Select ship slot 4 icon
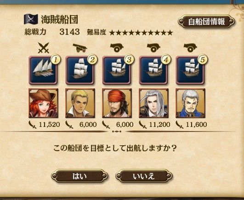This screenshot has height=200, width=244. click(x=153, y=70)
